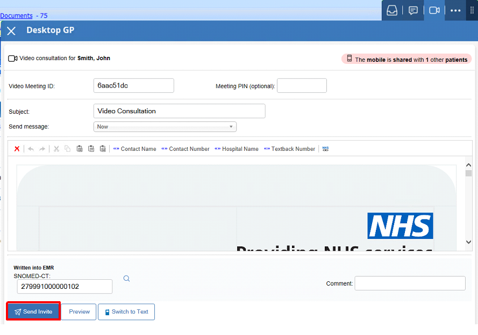The width and height of the screenshot is (478, 335).
Task: Click the red X delete icon in editor toolbar
Action: (x=17, y=149)
